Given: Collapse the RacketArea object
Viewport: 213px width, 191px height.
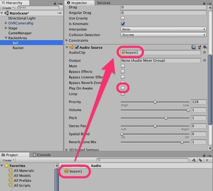Looking at the screenshot, I should [x=6, y=38].
